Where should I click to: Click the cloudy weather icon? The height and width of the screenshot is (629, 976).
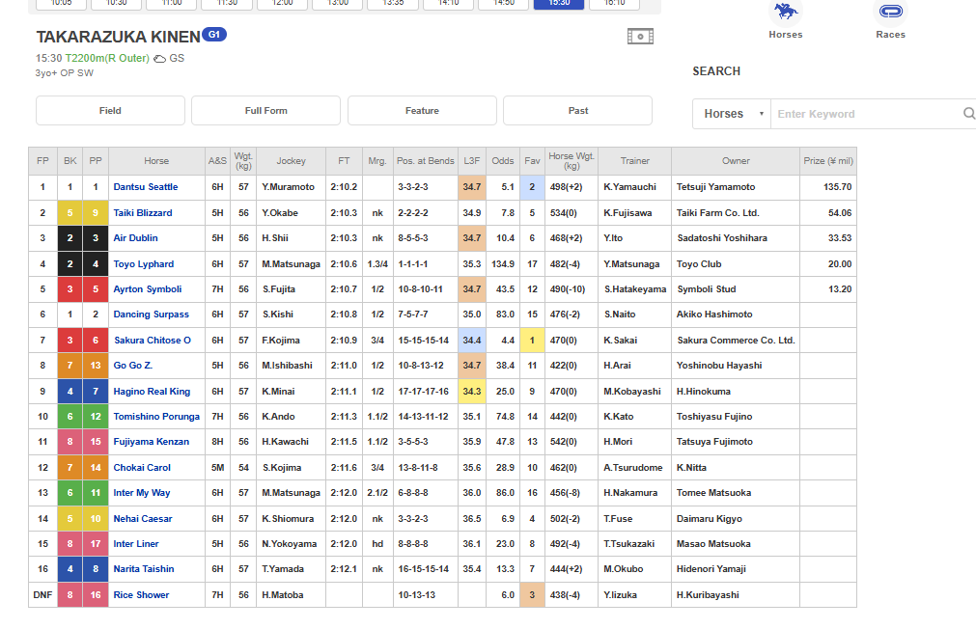coord(160,59)
